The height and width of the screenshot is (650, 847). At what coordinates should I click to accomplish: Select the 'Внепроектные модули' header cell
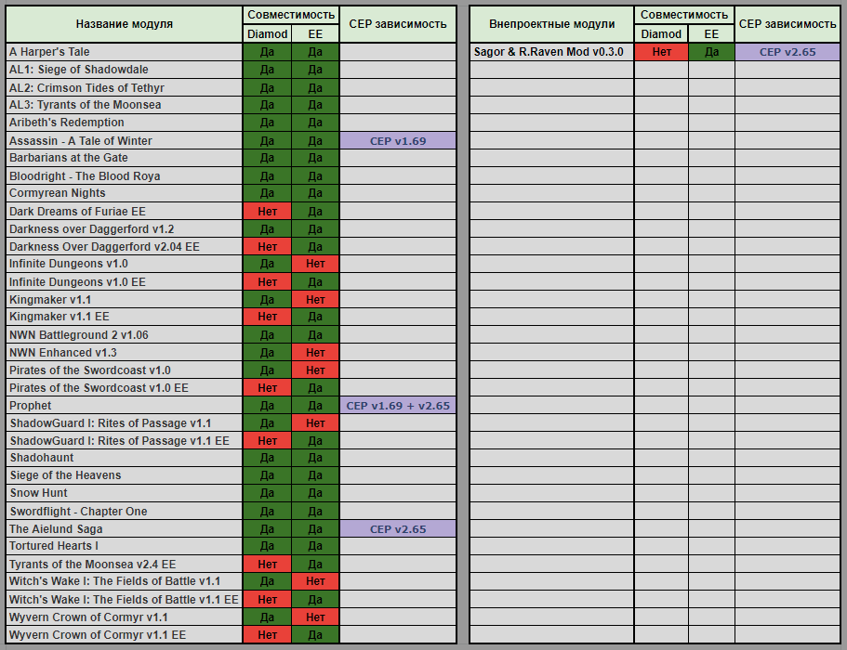[552, 24]
